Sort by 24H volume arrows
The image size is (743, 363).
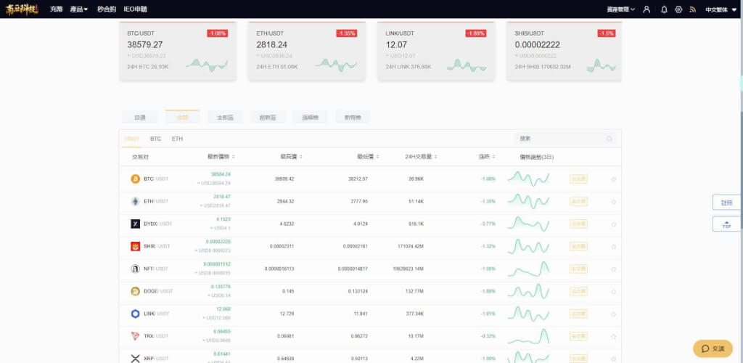tap(435, 157)
